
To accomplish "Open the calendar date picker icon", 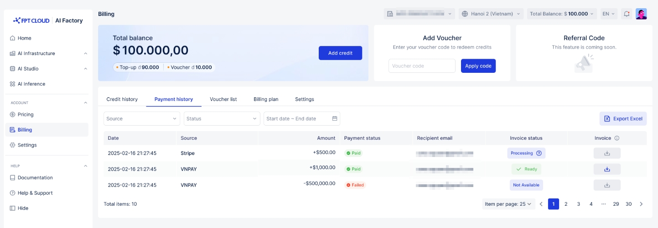I will click(335, 119).
